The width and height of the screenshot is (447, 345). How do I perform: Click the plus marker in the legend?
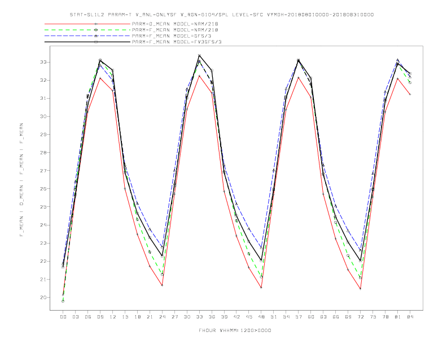pyautogui.click(x=96, y=24)
